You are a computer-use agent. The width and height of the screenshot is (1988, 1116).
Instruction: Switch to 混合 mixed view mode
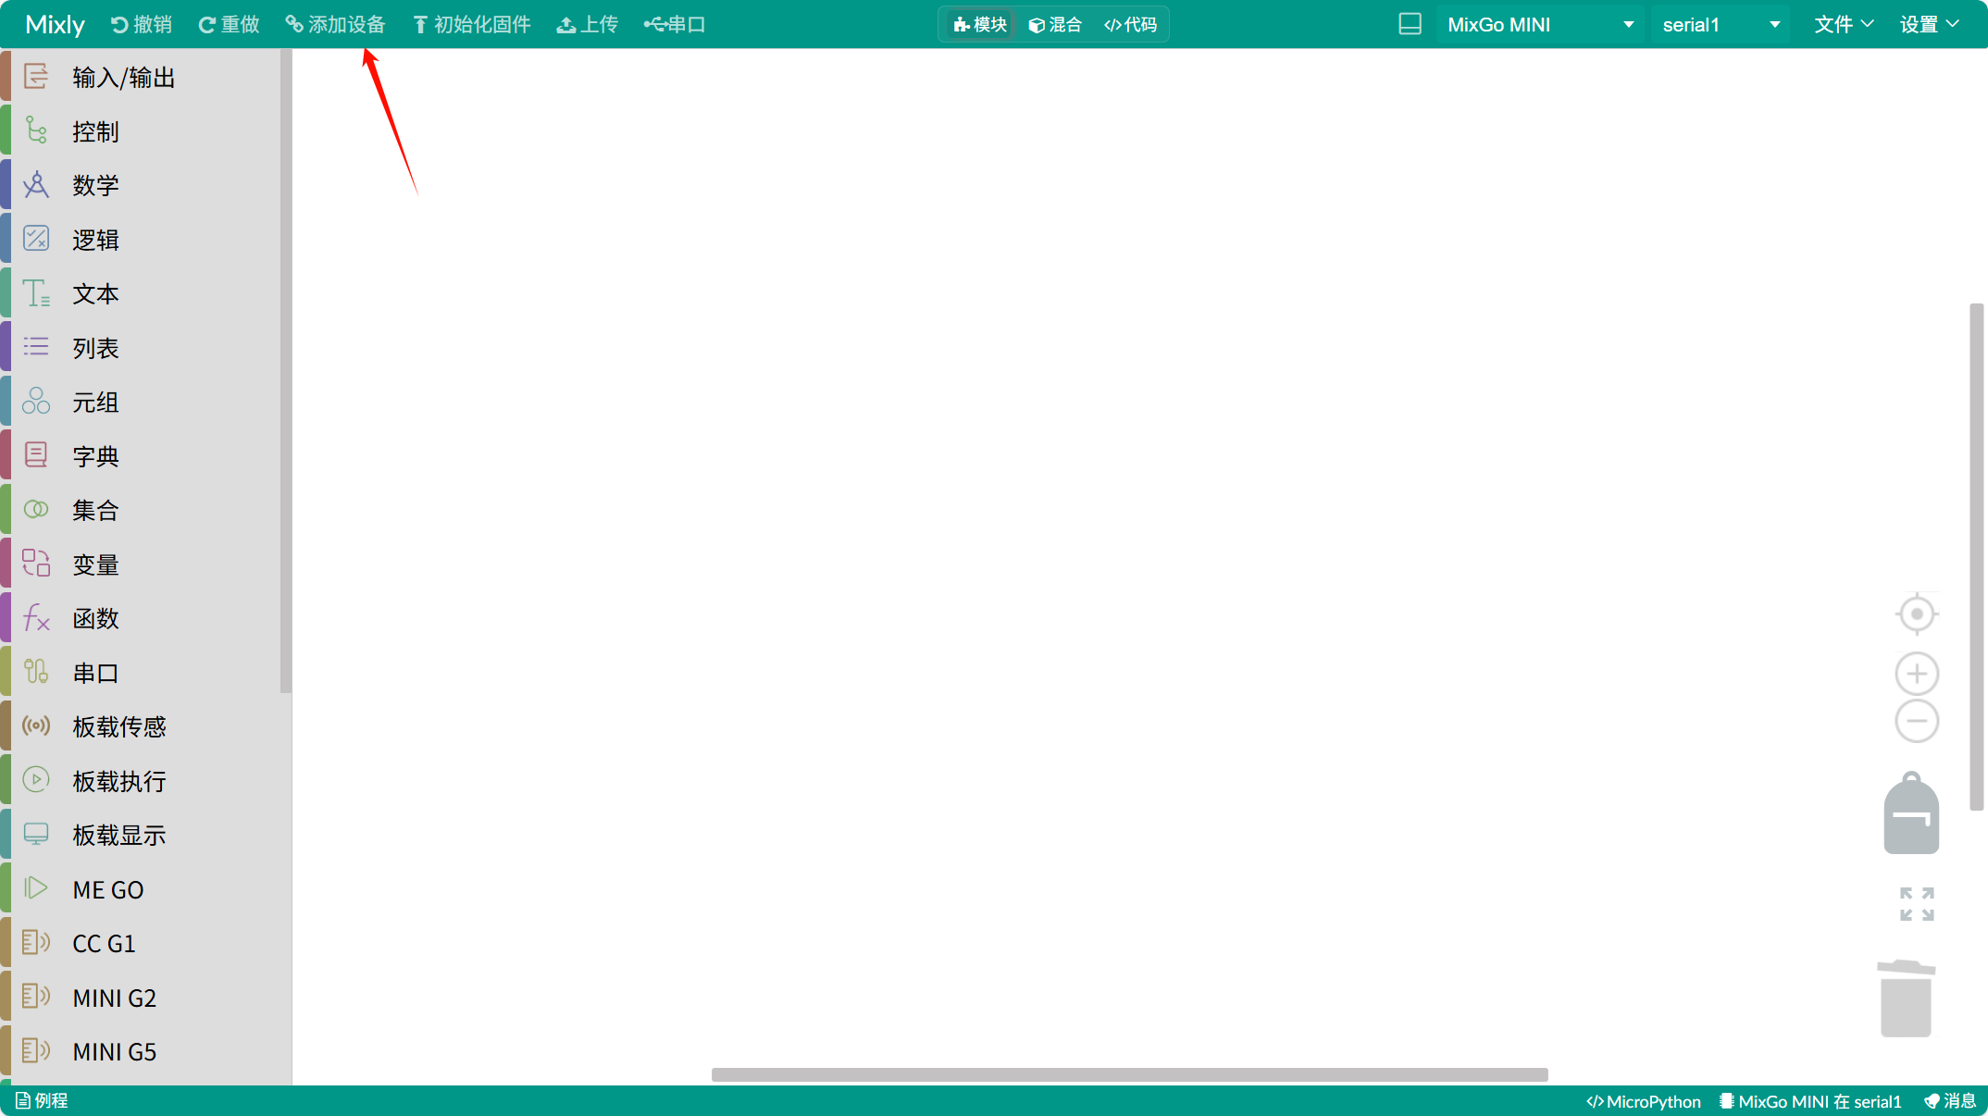(x=1055, y=25)
